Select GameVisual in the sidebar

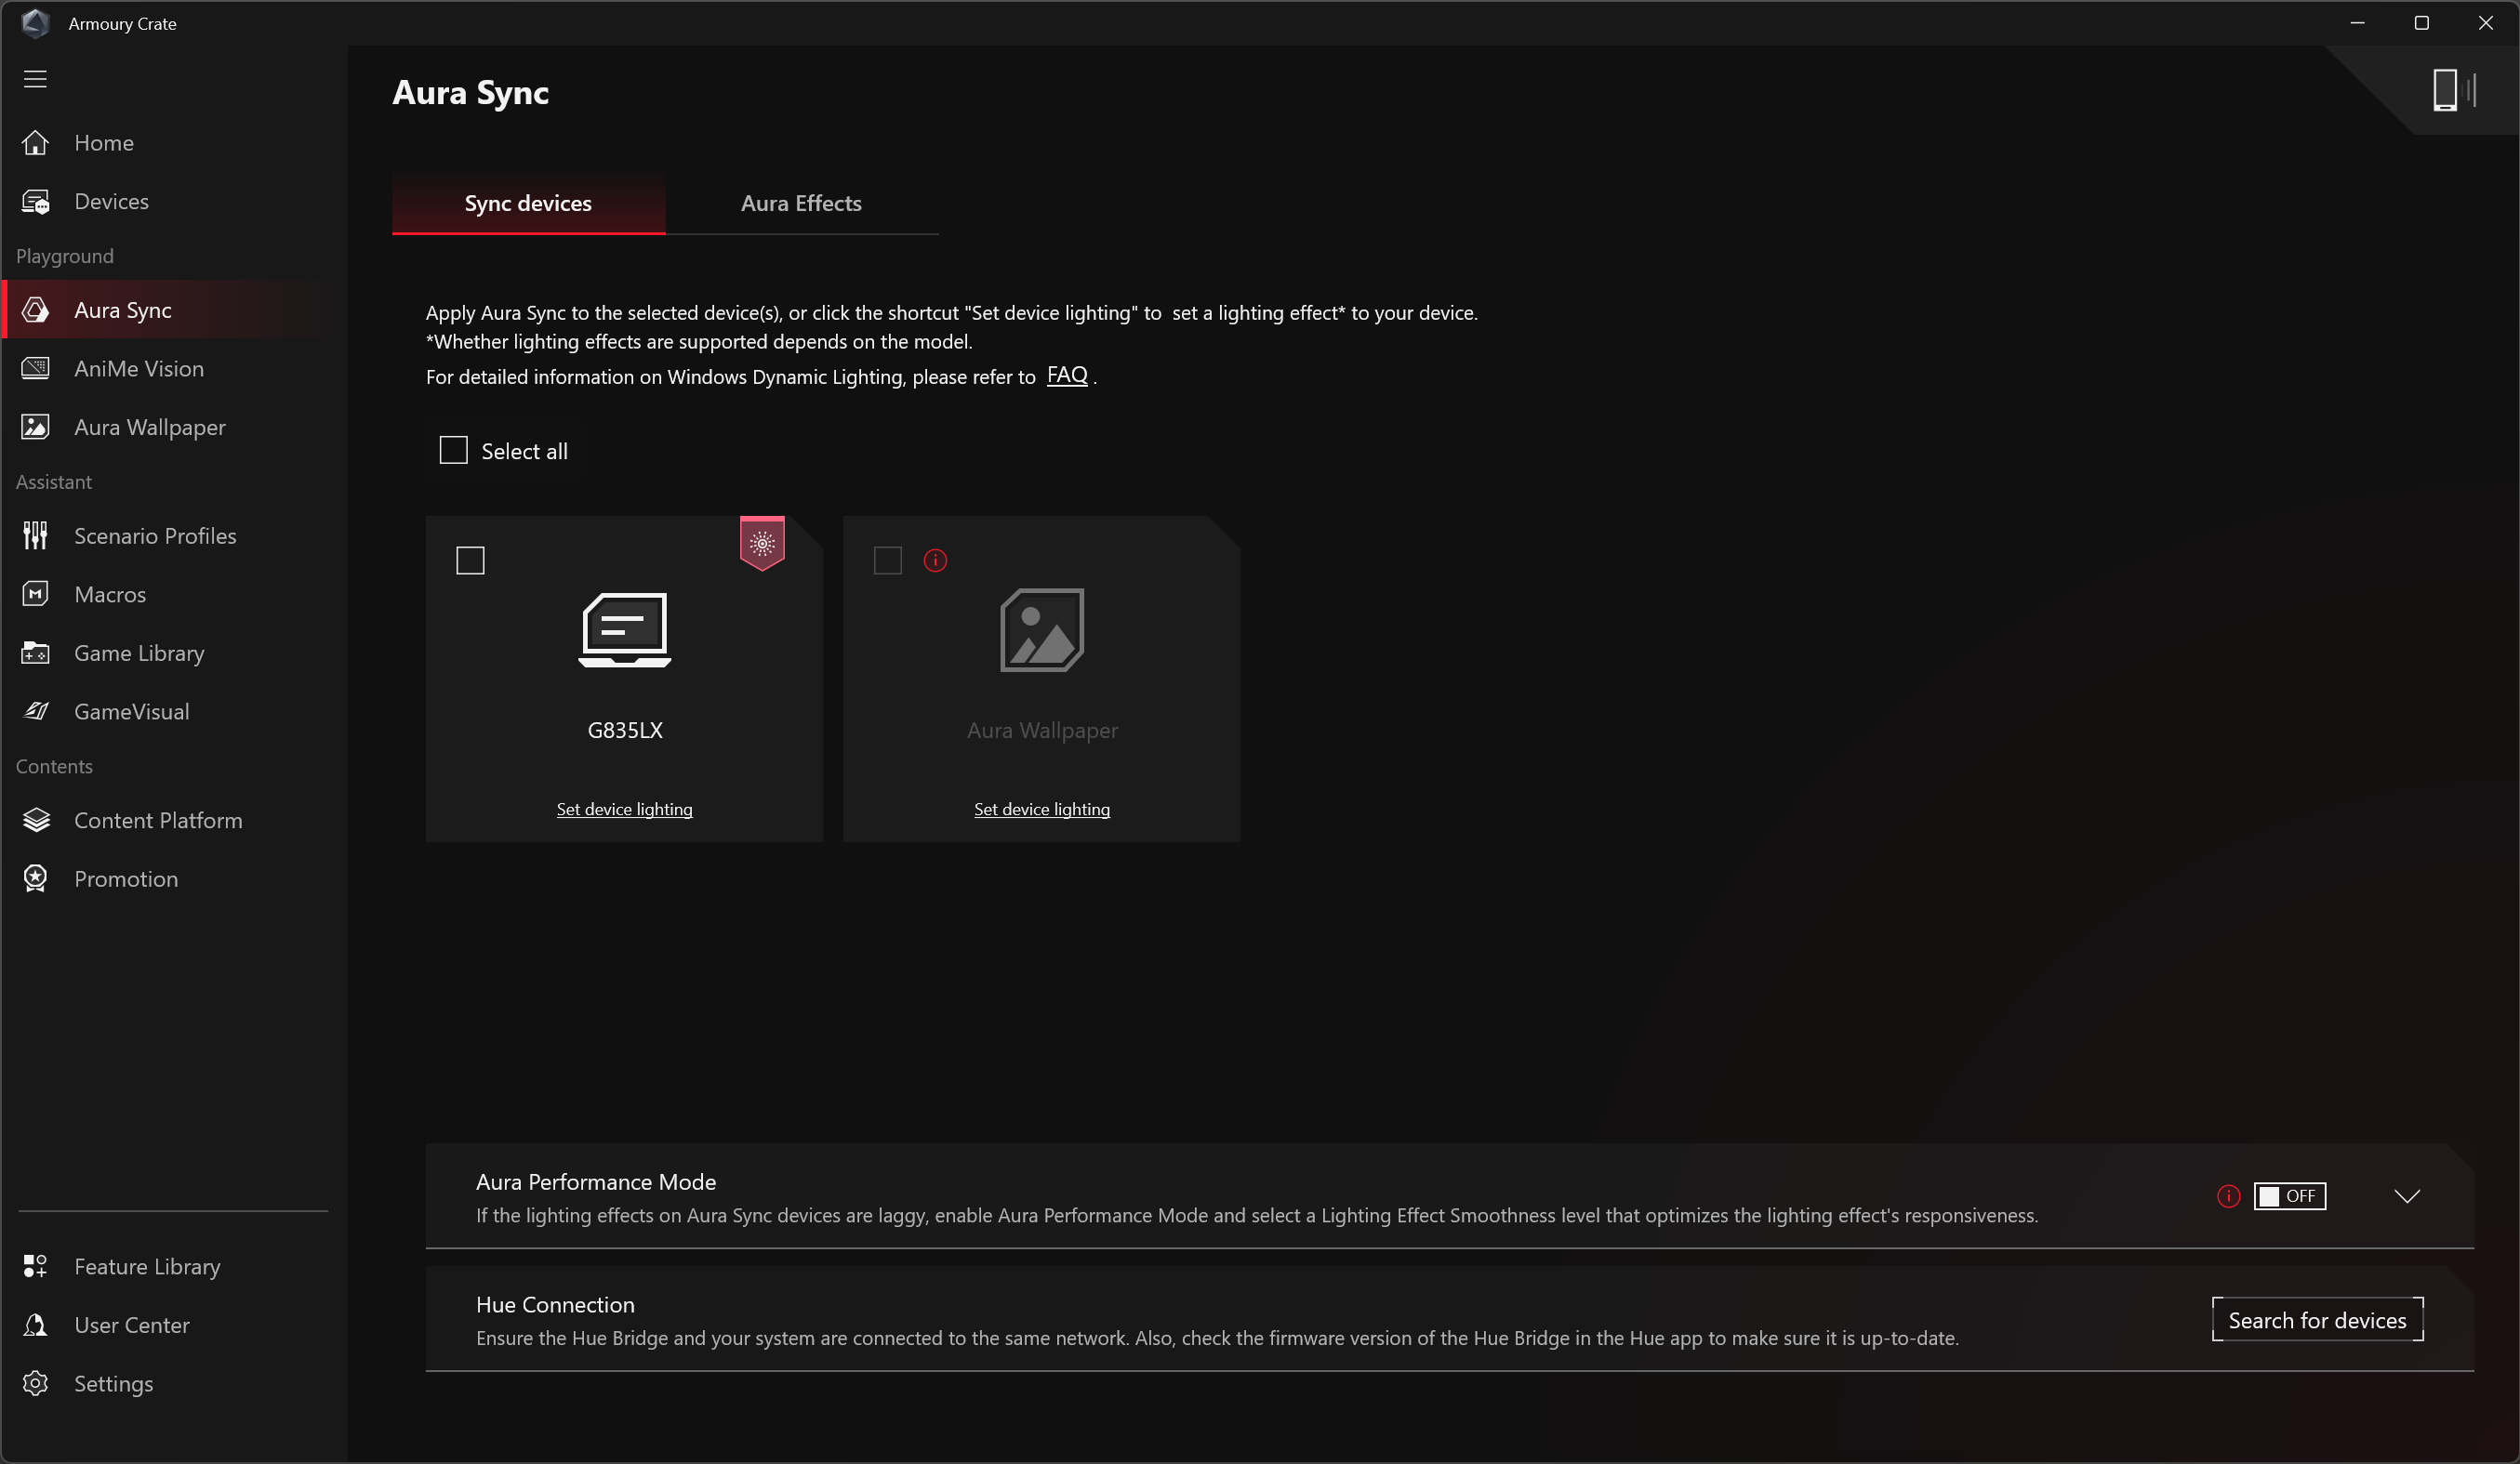(131, 711)
